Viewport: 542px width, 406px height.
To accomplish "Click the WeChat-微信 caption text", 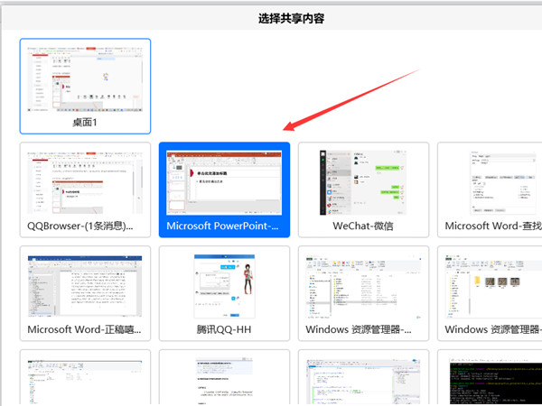I will tap(363, 226).
